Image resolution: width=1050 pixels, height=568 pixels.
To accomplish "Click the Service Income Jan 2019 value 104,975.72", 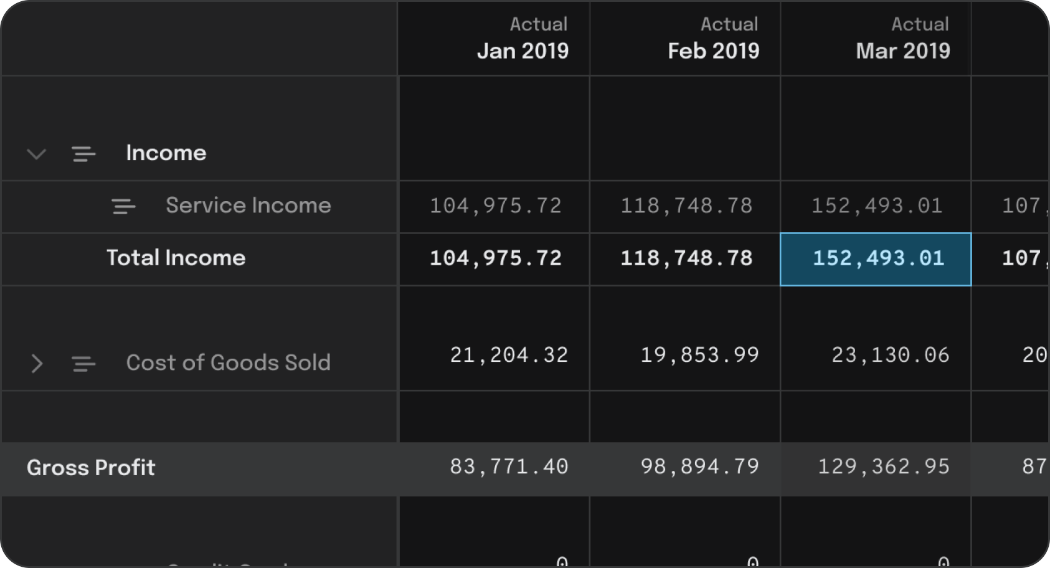I will point(496,206).
